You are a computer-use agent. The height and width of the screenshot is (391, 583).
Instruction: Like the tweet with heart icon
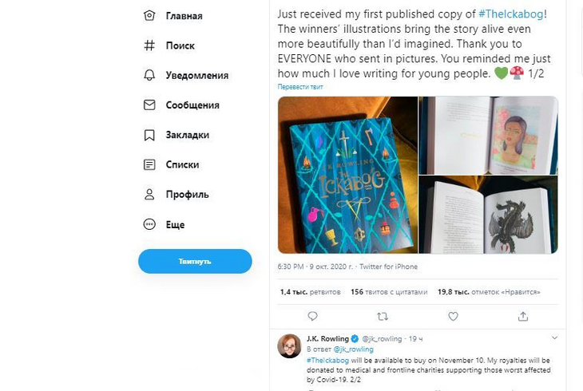point(453,317)
